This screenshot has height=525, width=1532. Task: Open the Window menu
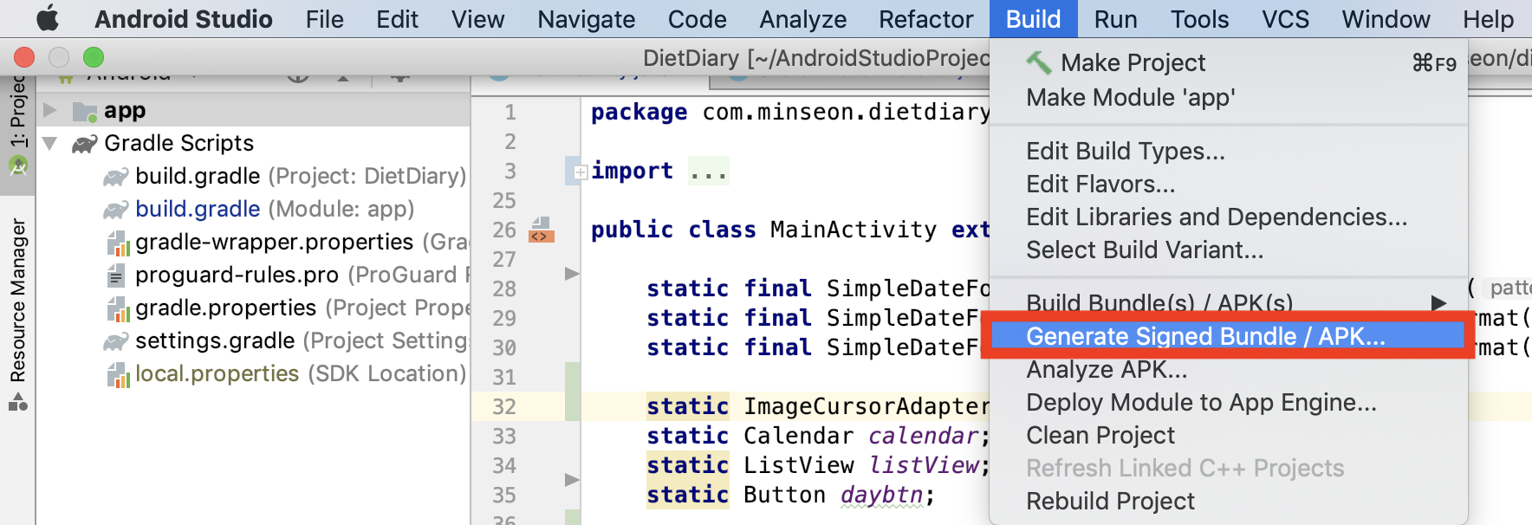click(1386, 19)
